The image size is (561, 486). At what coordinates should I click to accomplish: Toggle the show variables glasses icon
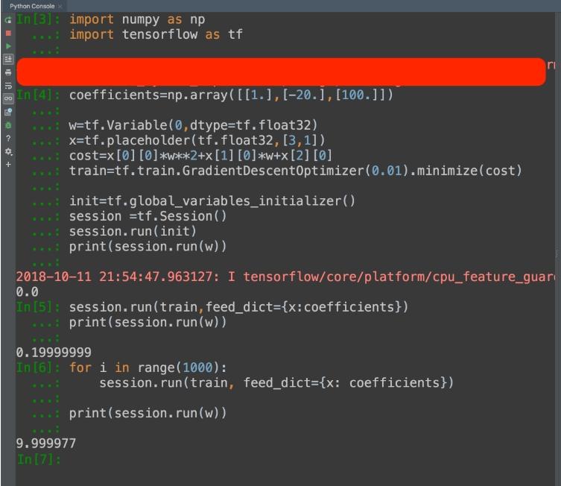tap(8, 98)
